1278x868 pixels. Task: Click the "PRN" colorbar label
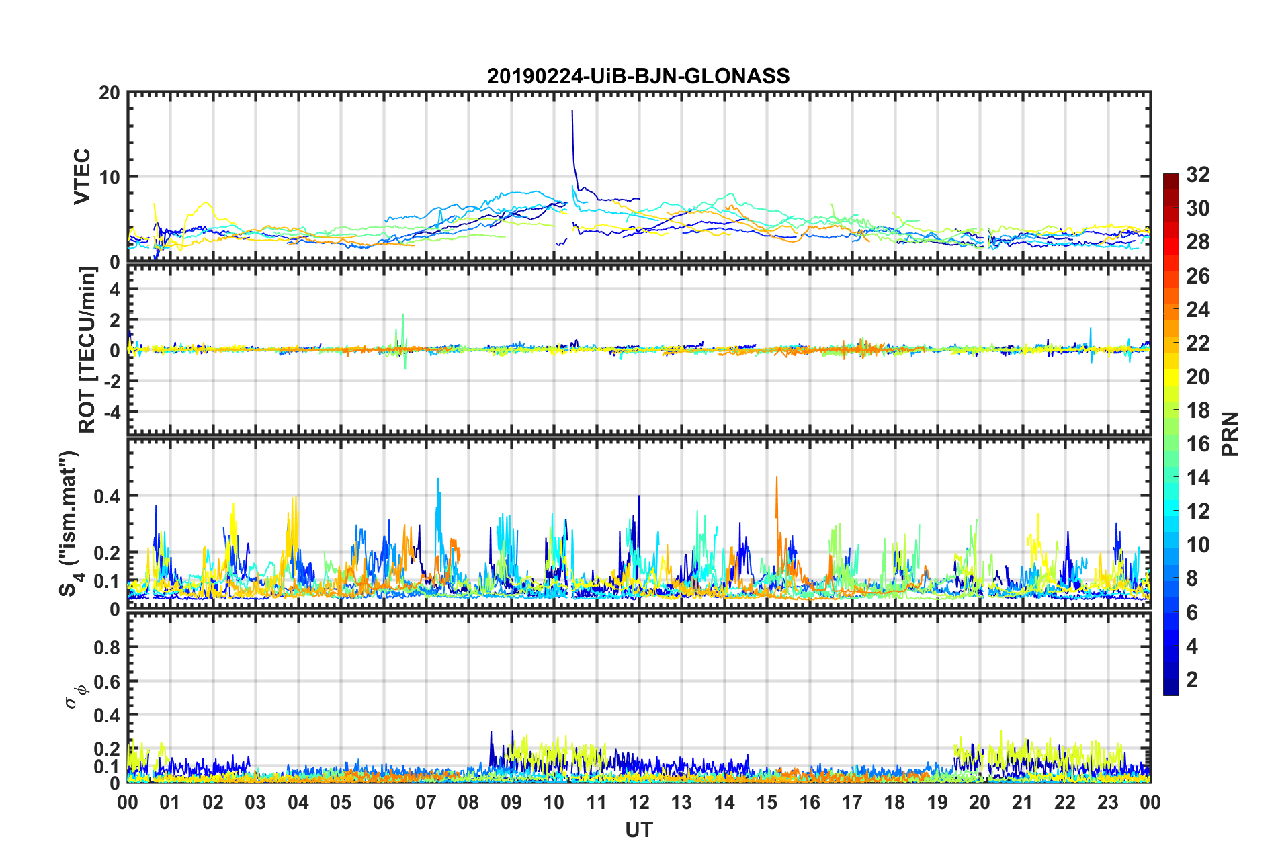click(1230, 434)
